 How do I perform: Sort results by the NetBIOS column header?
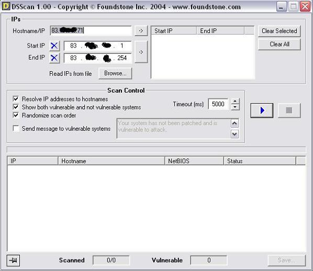(x=194, y=161)
